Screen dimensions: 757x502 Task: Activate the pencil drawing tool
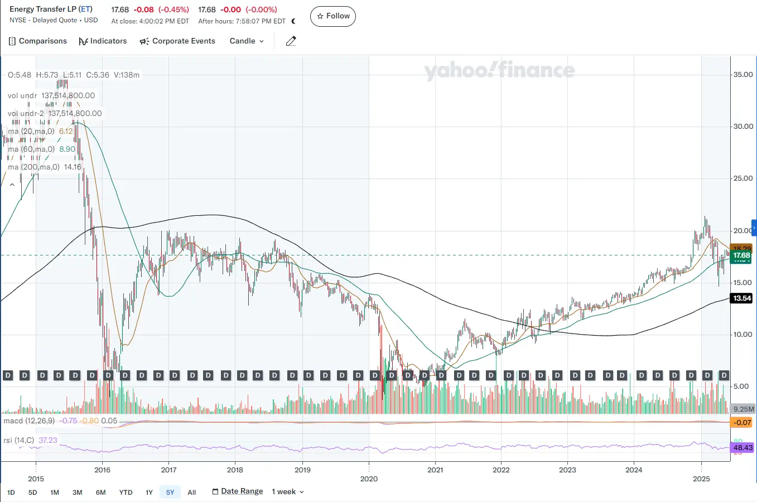[x=291, y=41]
